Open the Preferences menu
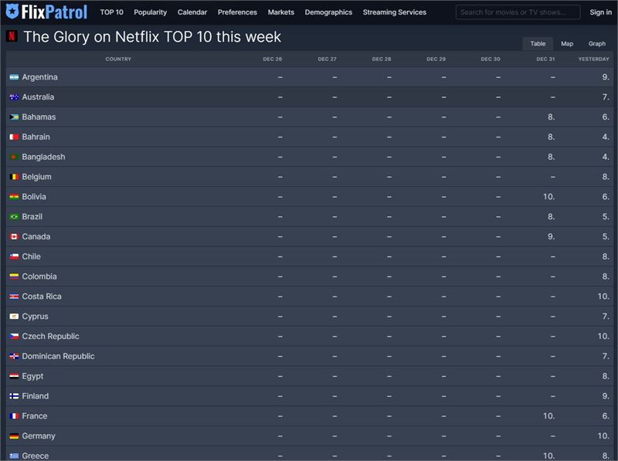 tap(237, 12)
